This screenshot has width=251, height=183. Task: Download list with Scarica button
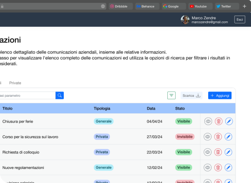[x=191, y=95]
